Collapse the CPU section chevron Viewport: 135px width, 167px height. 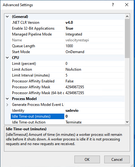coord(7,58)
